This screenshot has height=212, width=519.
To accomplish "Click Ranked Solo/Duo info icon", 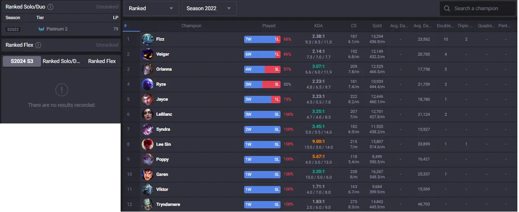I will click(x=50, y=7).
